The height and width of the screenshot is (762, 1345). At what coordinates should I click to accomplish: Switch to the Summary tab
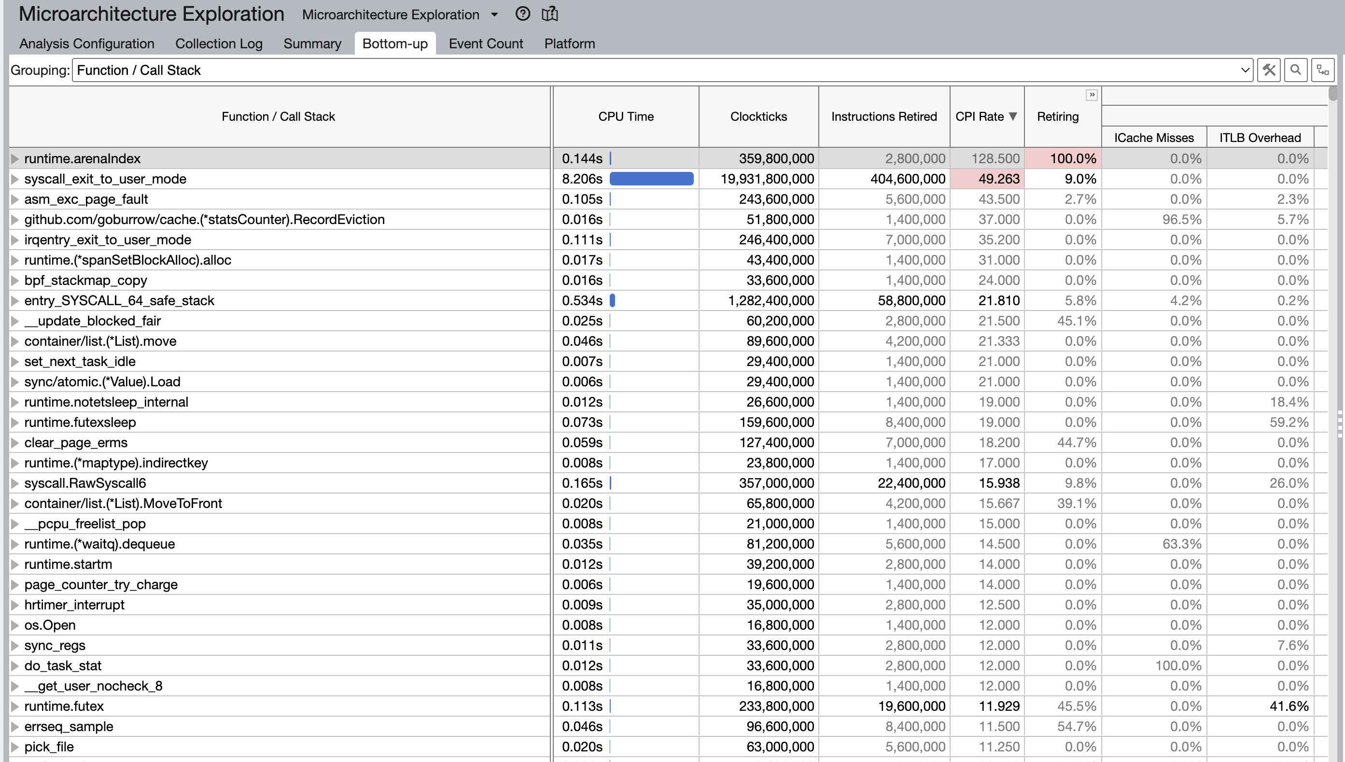[312, 43]
